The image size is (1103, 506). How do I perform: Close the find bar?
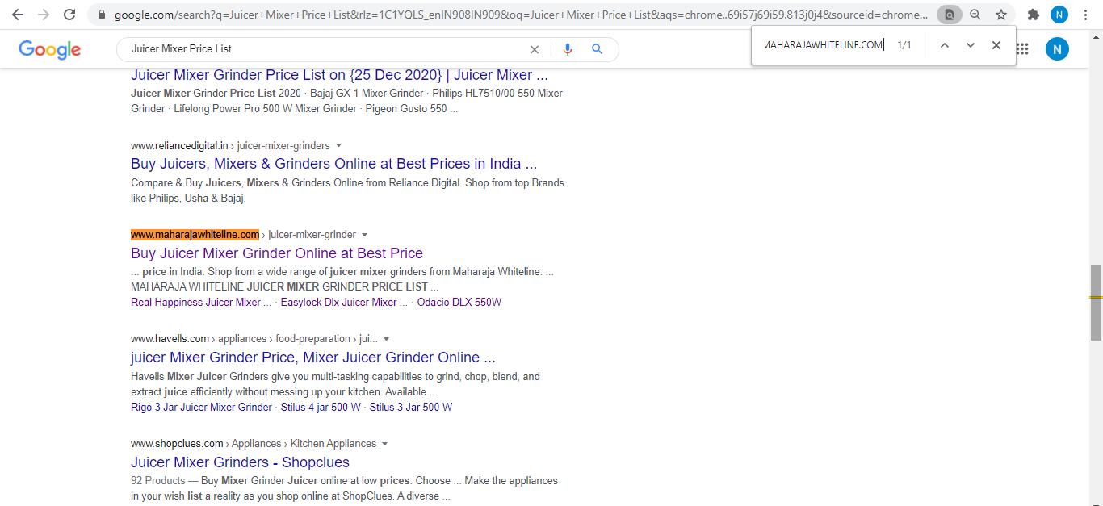pyautogui.click(x=996, y=45)
